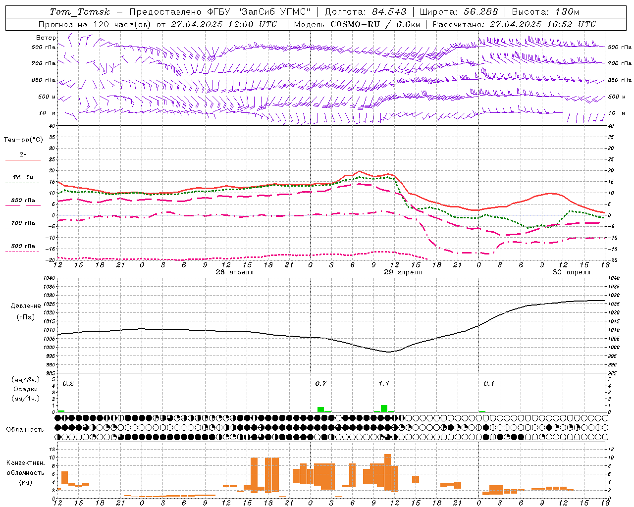Click the precipitation total 1.1
Screen dimensions: 634x507
(384, 384)
